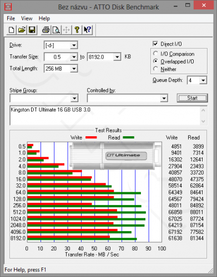Click write value 67025
The height and width of the screenshot is (277, 217).
coord(175,219)
